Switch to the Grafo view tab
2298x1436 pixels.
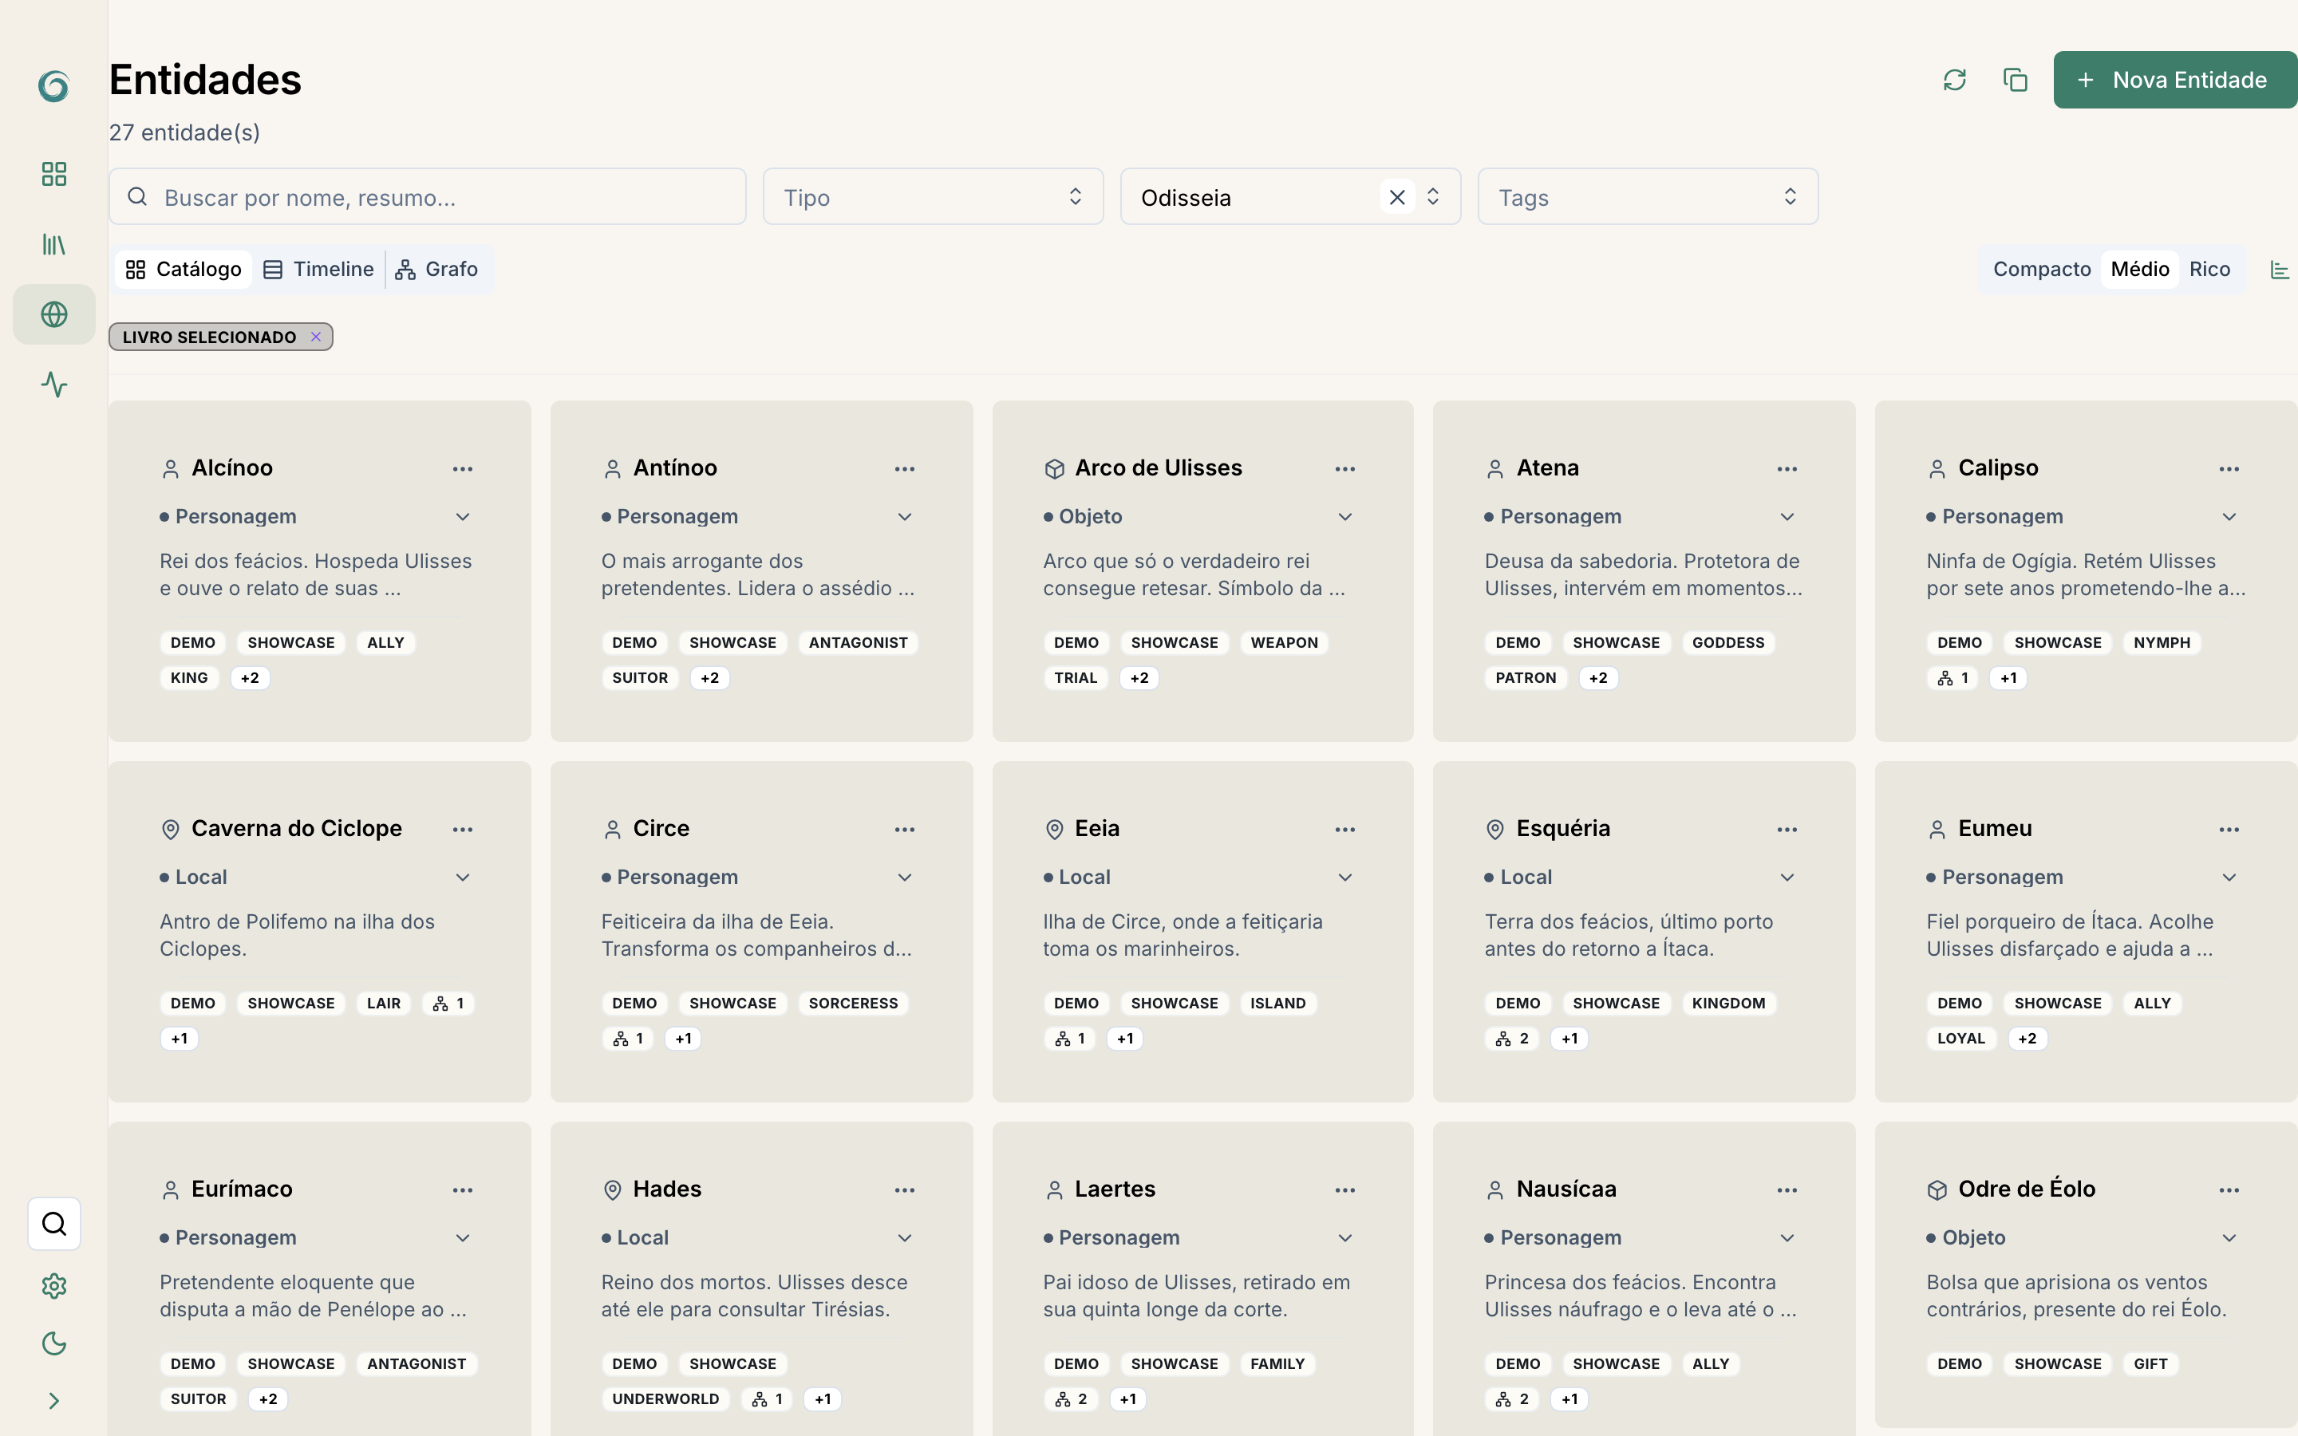tap(436, 269)
